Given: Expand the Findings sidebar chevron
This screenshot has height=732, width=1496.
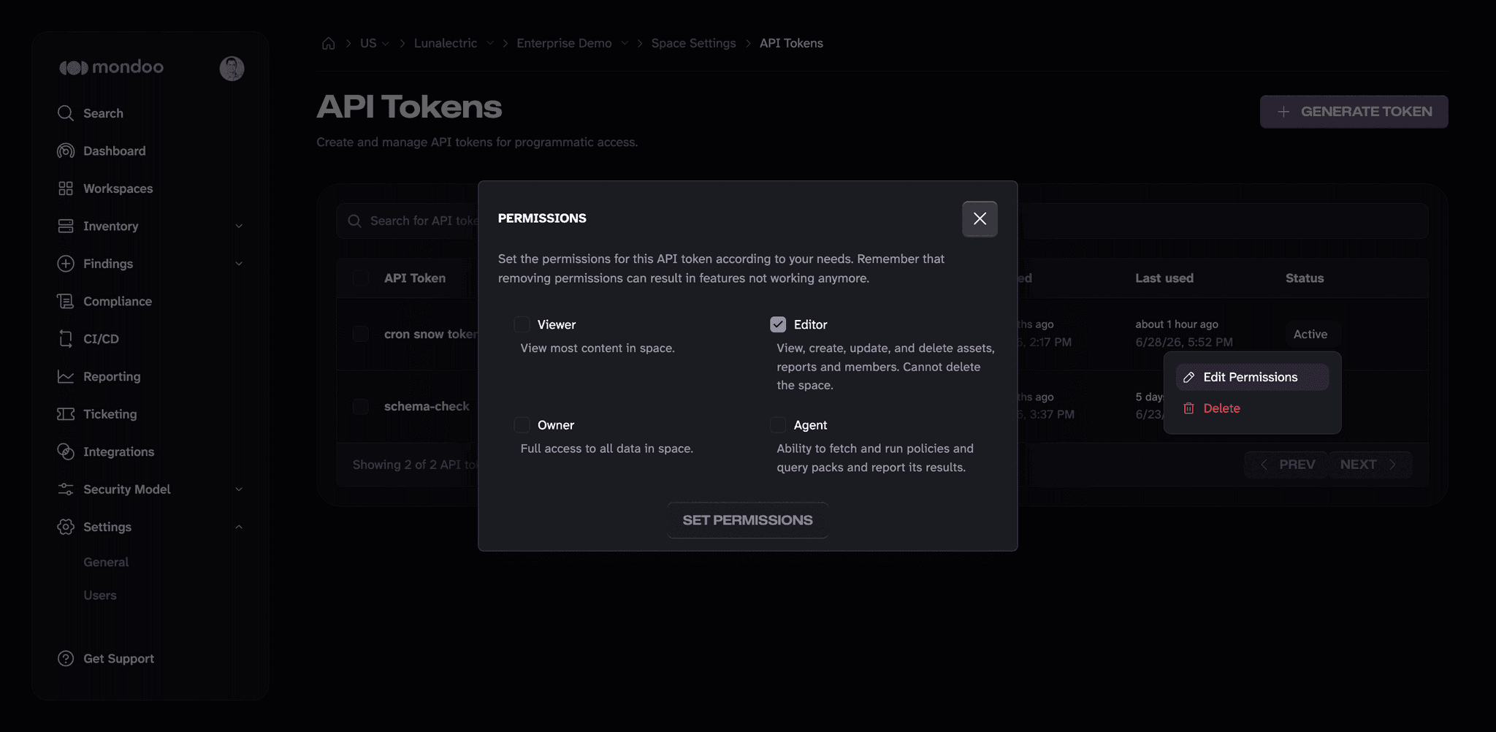Looking at the screenshot, I should tap(239, 264).
